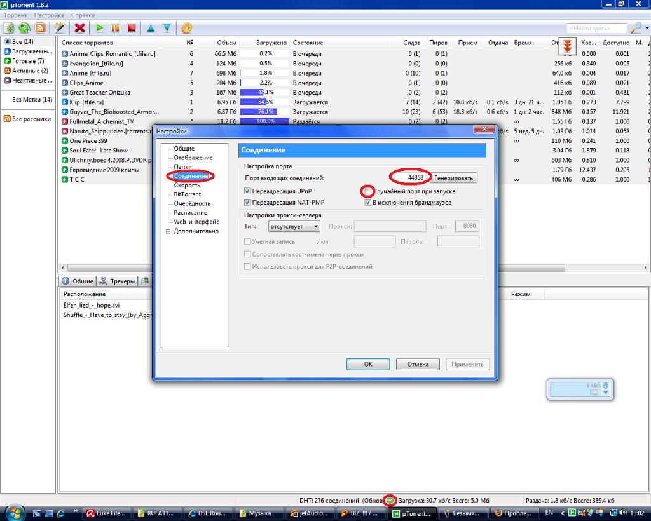Open the search options dropdown arrow in toolbar

coord(647,28)
